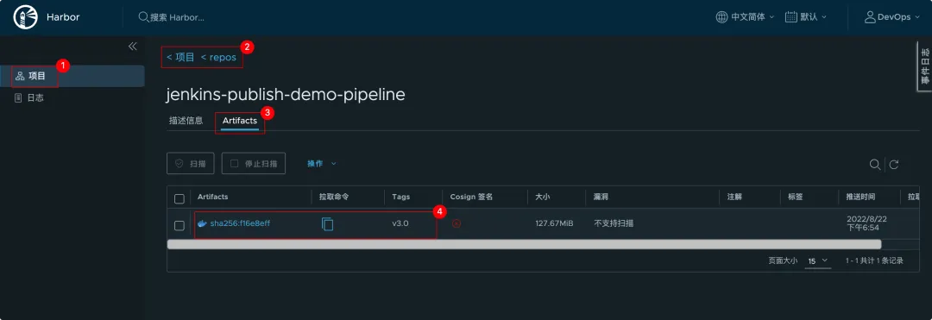Sort by the Artifacts column header
The image size is (932, 320).
pyautogui.click(x=212, y=197)
